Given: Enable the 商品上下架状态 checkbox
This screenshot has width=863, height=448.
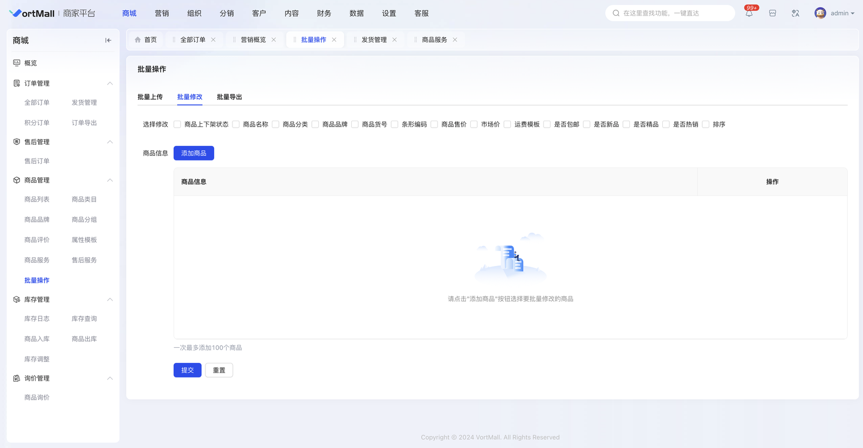Looking at the screenshot, I should pyautogui.click(x=177, y=124).
